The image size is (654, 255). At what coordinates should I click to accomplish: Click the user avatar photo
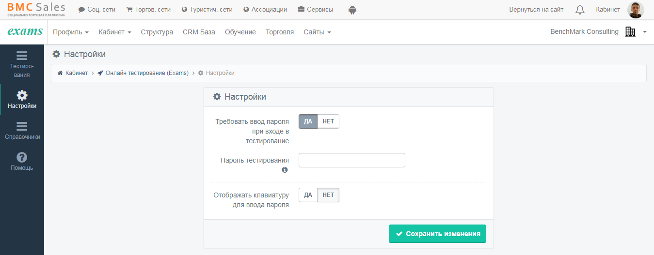[636, 10]
